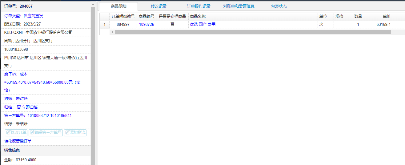Click the 配送日期: 2023/9/27 line
405x165 pixels.
[x=22, y=24]
